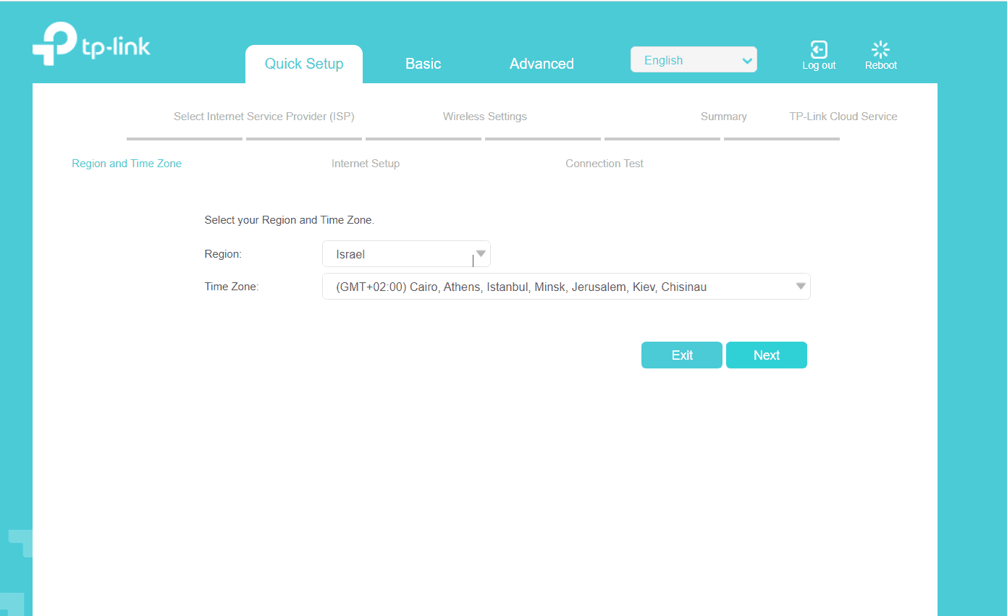Viewport: 1007px width, 616px height.
Task: Go to the Wireless Settings step
Action: click(485, 117)
